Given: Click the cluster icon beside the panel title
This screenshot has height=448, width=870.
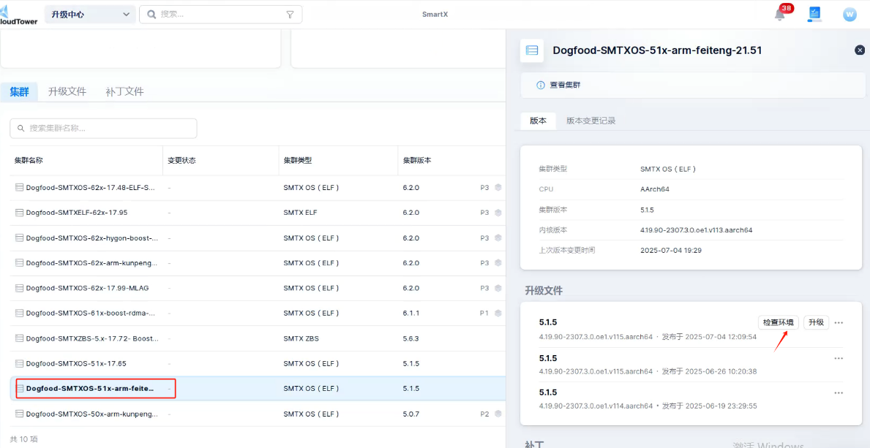Looking at the screenshot, I should pyautogui.click(x=532, y=50).
